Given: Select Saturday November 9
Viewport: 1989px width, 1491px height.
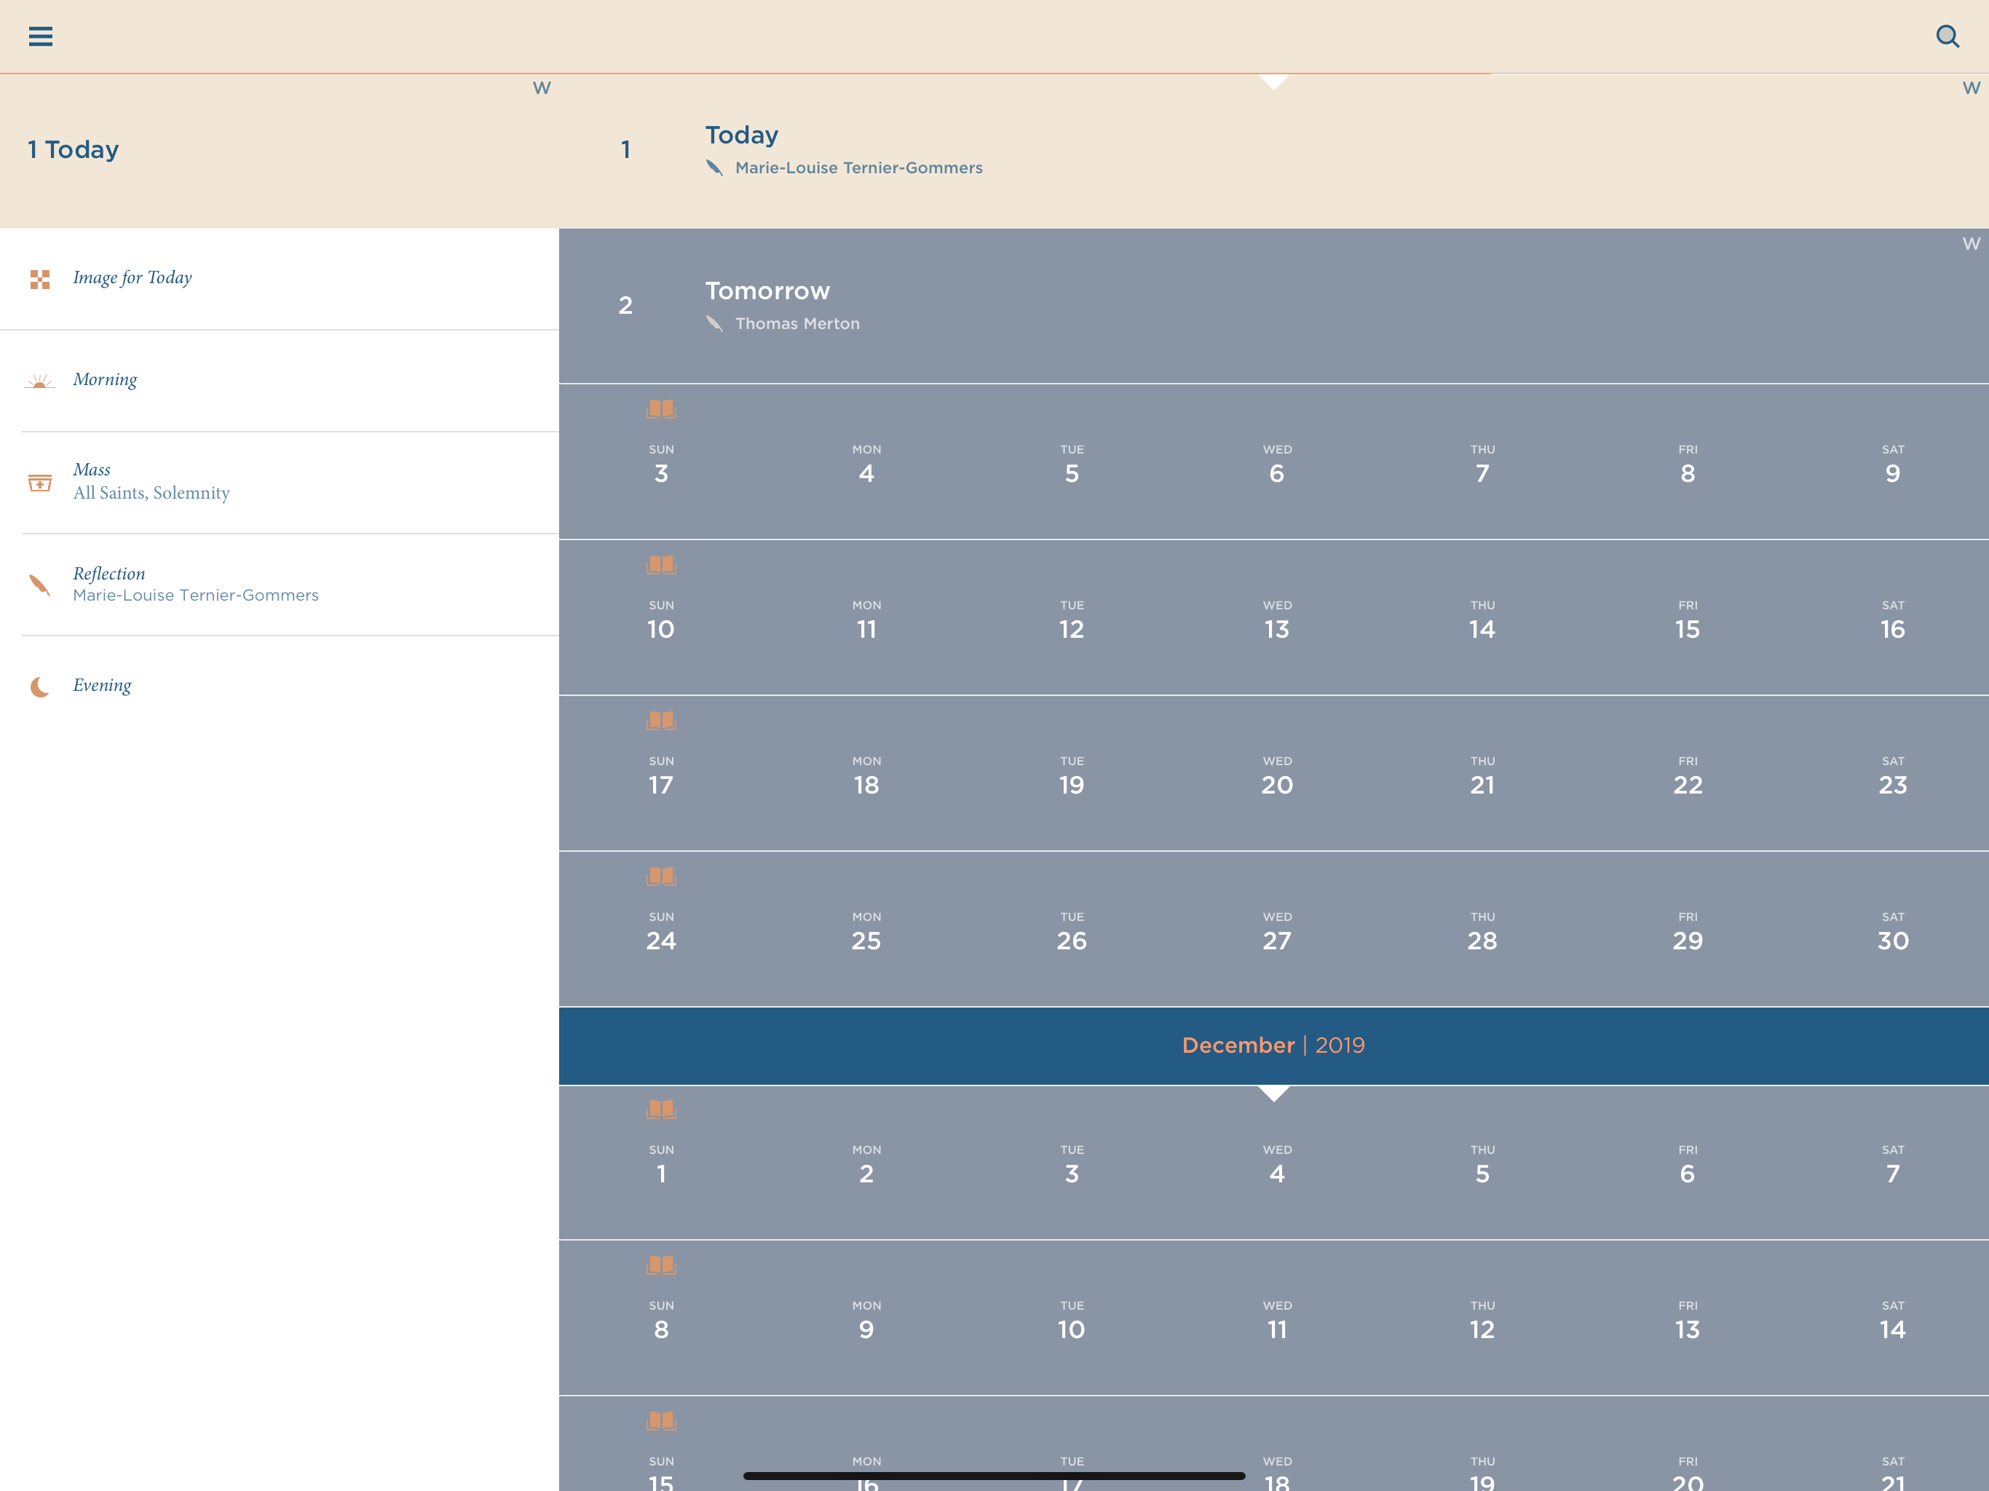Looking at the screenshot, I should [x=1893, y=464].
